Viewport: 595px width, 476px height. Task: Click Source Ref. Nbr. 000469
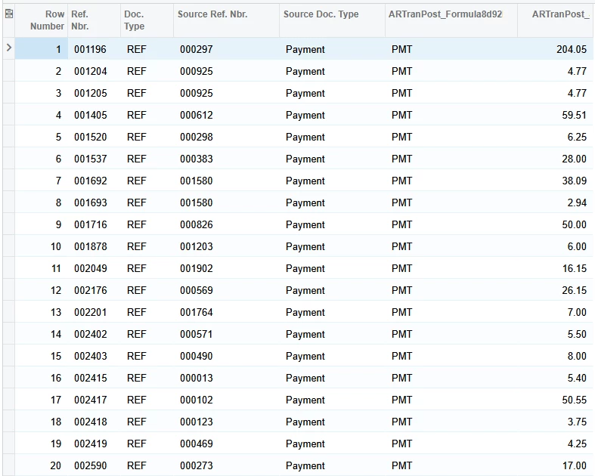pyautogui.click(x=196, y=444)
